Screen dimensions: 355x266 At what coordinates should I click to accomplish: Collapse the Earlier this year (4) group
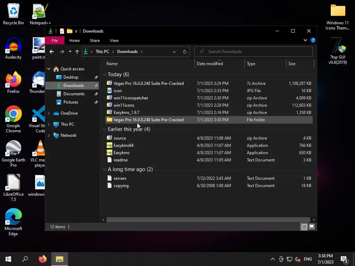pyautogui.click(x=104, y=129)
